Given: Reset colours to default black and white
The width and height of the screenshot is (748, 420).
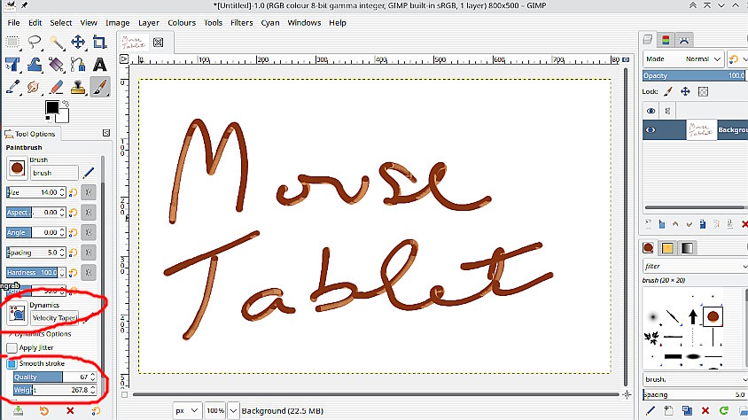Looking at the screenshot, I should point(48,119).
